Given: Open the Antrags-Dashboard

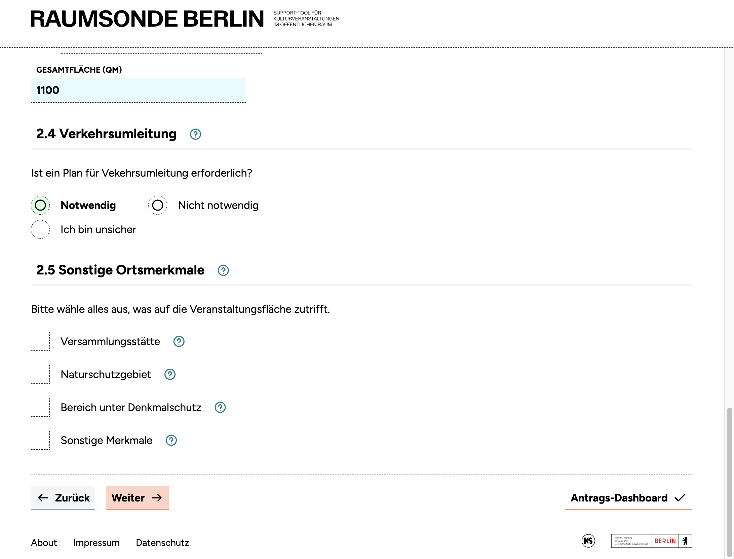Looking at the screenshot, I should [x=628, y=498].
